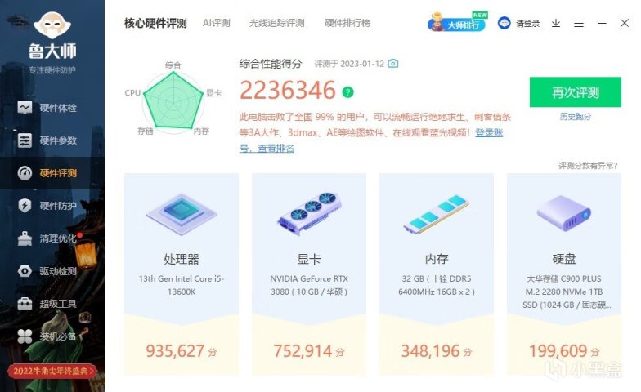Open 驱动检测 driver check
The width and height of the screenshot is (641, 392).
point(47,271)
